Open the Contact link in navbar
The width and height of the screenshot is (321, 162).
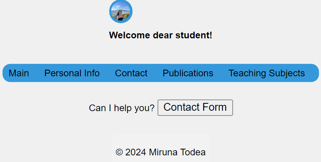(131, 73)
